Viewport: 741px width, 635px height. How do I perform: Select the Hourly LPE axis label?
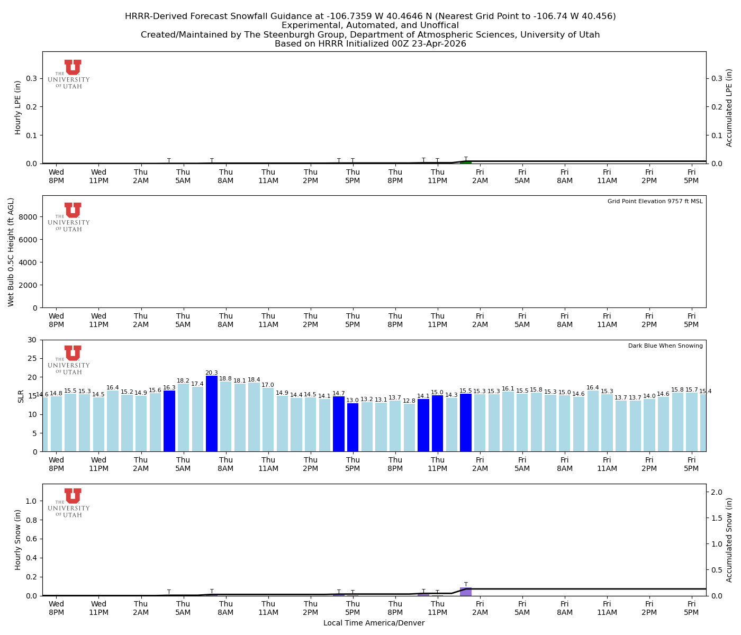[x=17, y=107]
